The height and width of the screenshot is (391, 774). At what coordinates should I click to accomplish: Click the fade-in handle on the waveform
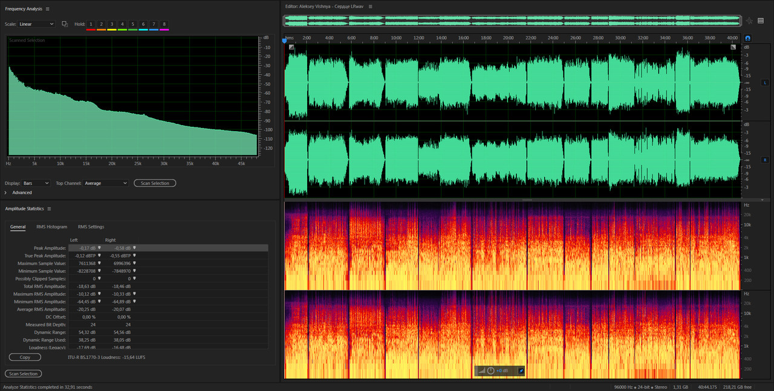click(291, 47)
